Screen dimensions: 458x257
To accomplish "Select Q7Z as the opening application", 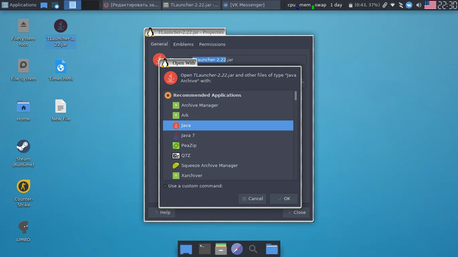I will tap(228, 155).
